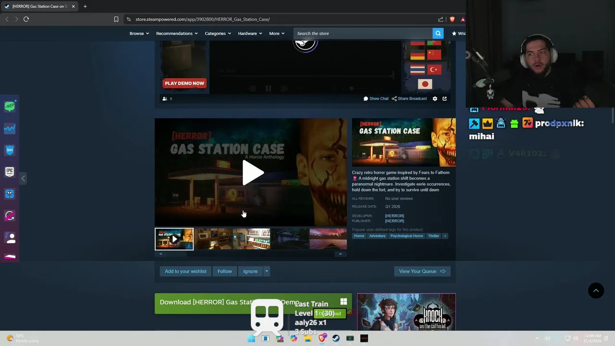Open the SIH shield sidebar icon
615x346 pixels.
pos(10,150)
